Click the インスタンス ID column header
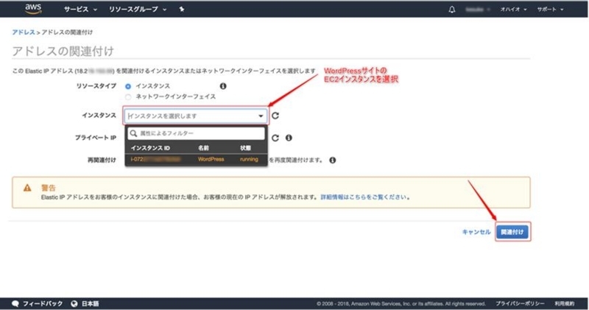Image resolution: width=589 pixels, height=310 pixels. pyautogui.click(x=150, y=148)
